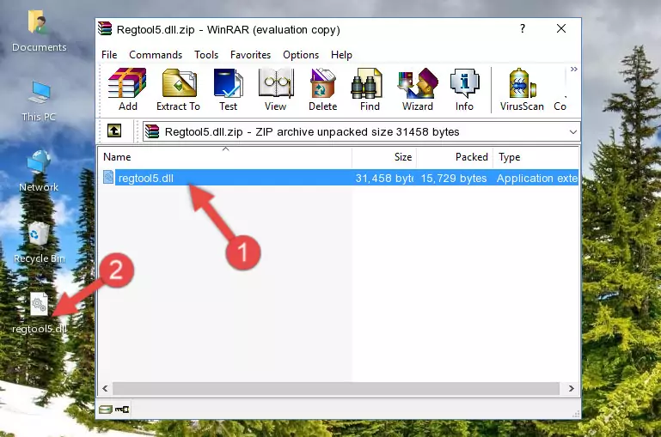
Task: Select the regtool5.dll file on the desktop
Action: [39, 313]
